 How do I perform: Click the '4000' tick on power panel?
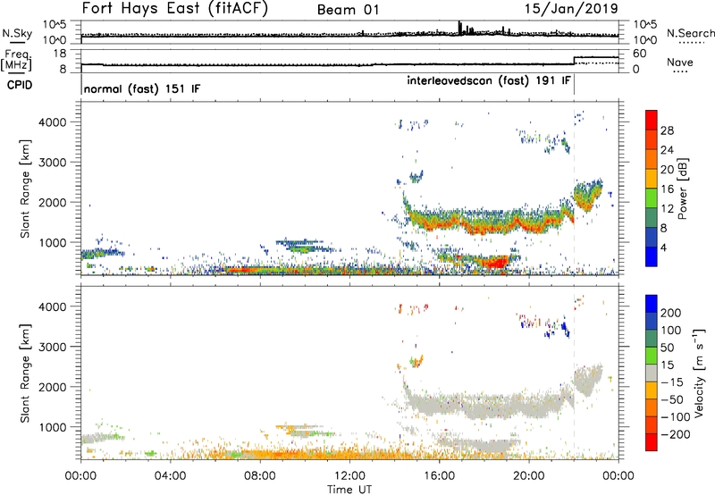coord(52,122)
